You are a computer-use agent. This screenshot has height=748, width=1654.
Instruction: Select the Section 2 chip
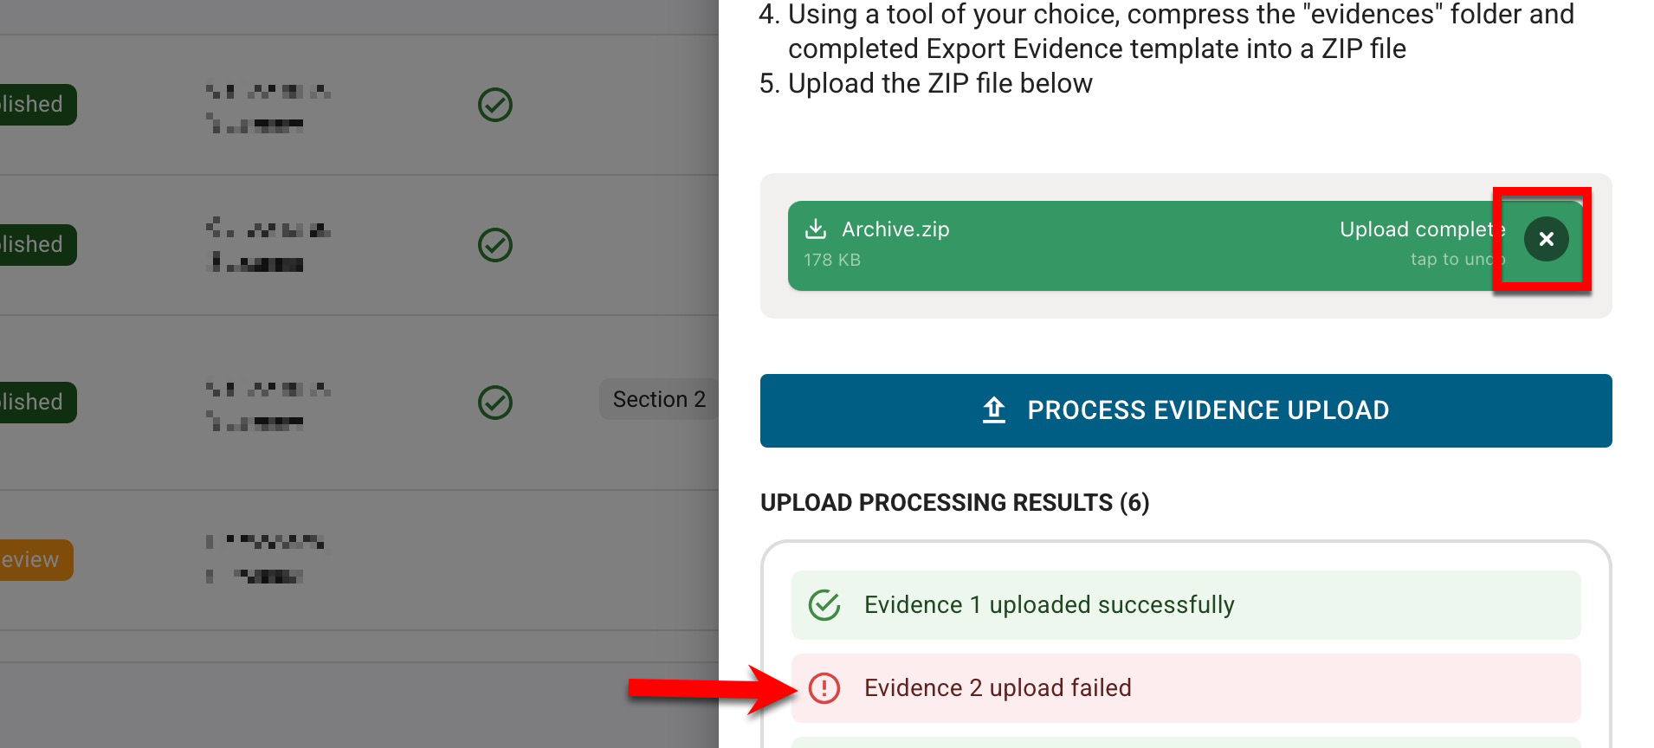pyautogui.click(x=658, y=399)
